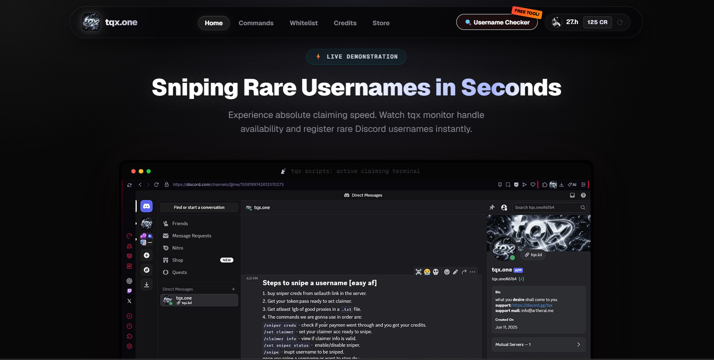Viewport: 714px width, 360px height.
Task: Click the 125 CR credits badge
Action: (597, 22)
